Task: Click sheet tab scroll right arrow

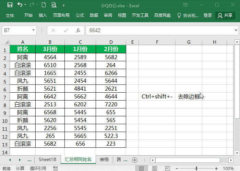Action: point(20,160)
